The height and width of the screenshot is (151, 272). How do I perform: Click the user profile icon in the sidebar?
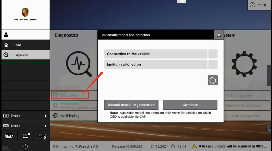point(6,35)
